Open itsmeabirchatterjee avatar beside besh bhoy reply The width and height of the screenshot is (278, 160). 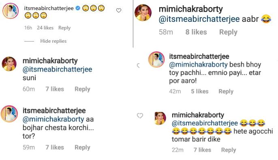pyautogui.click(x=156, y=60)
